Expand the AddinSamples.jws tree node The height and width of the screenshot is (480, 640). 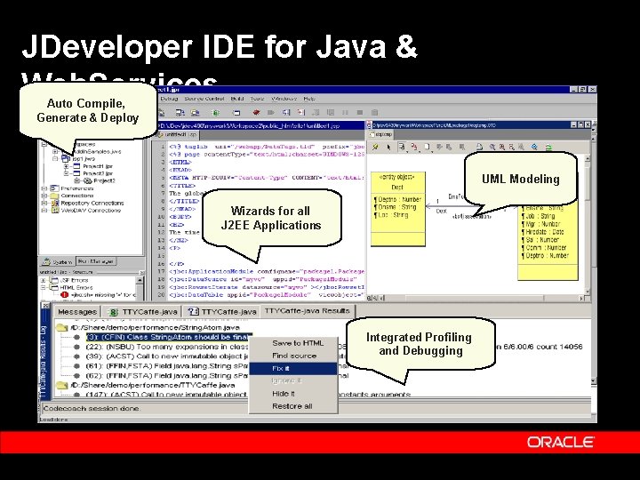(55, 151)
